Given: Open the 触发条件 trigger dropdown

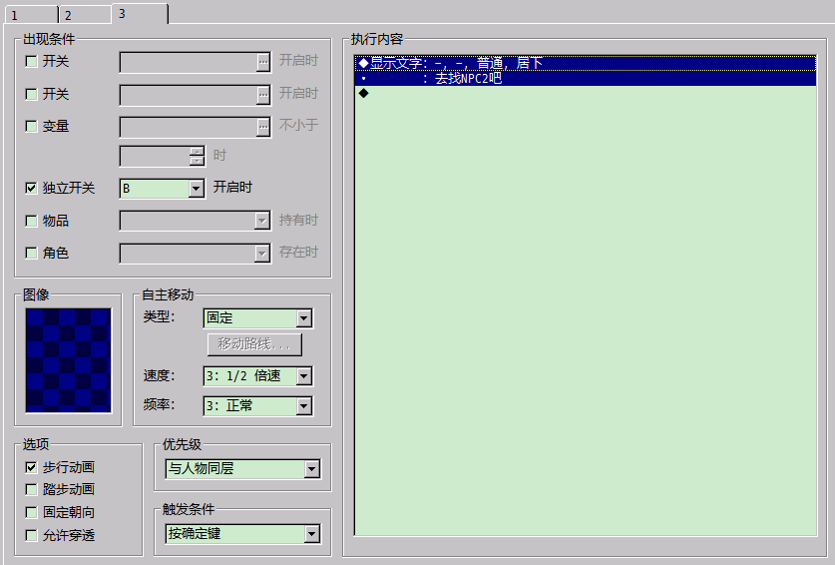Looking at the screenshot, I should (x=312, y=534).
